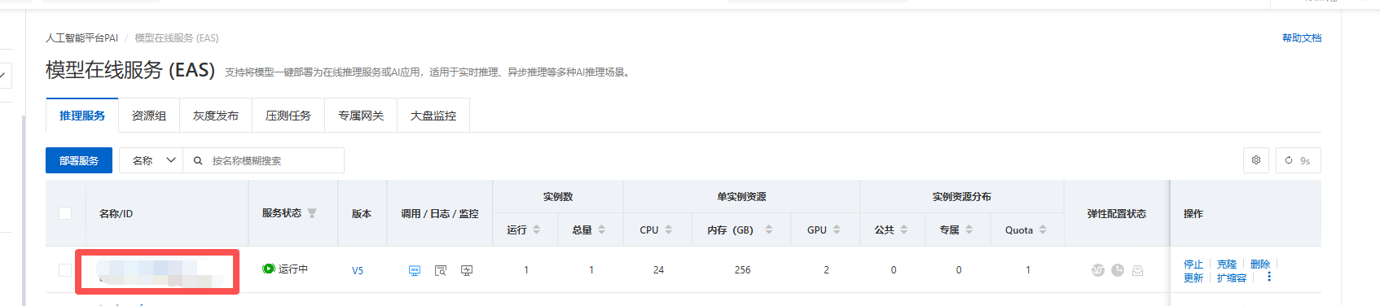Viewport: 1380px width, 306px height.
Task: Open the service monitoring icon
Action: point(467,270)
